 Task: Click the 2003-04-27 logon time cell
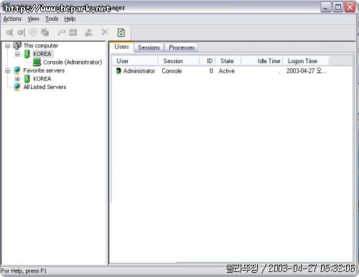click(x=307, y=71)
